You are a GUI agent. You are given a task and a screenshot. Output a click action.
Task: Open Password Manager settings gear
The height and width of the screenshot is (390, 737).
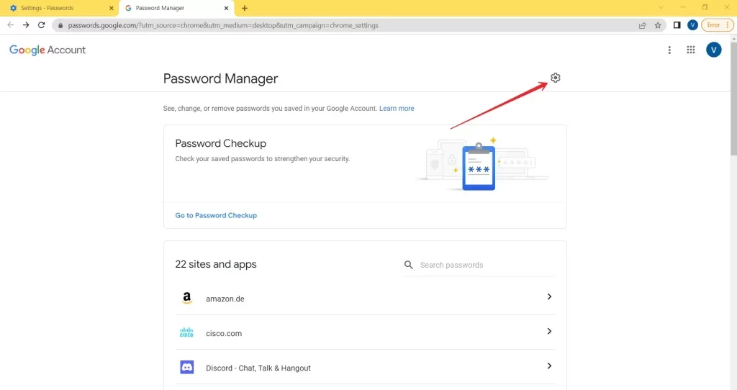click(x=555, y=78)
